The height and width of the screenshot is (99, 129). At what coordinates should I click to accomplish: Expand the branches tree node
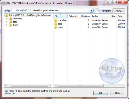(x=7, y=19)
